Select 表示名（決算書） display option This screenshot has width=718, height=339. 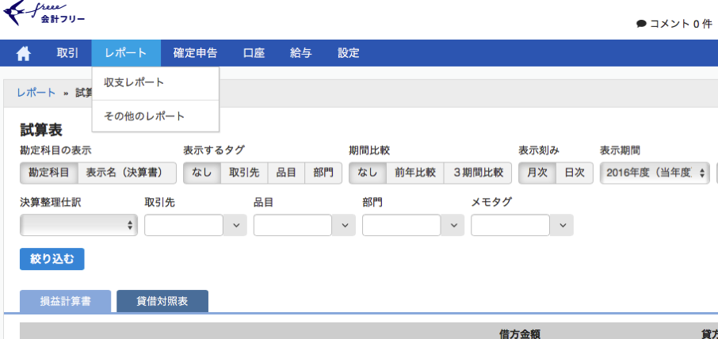[127, 173]
